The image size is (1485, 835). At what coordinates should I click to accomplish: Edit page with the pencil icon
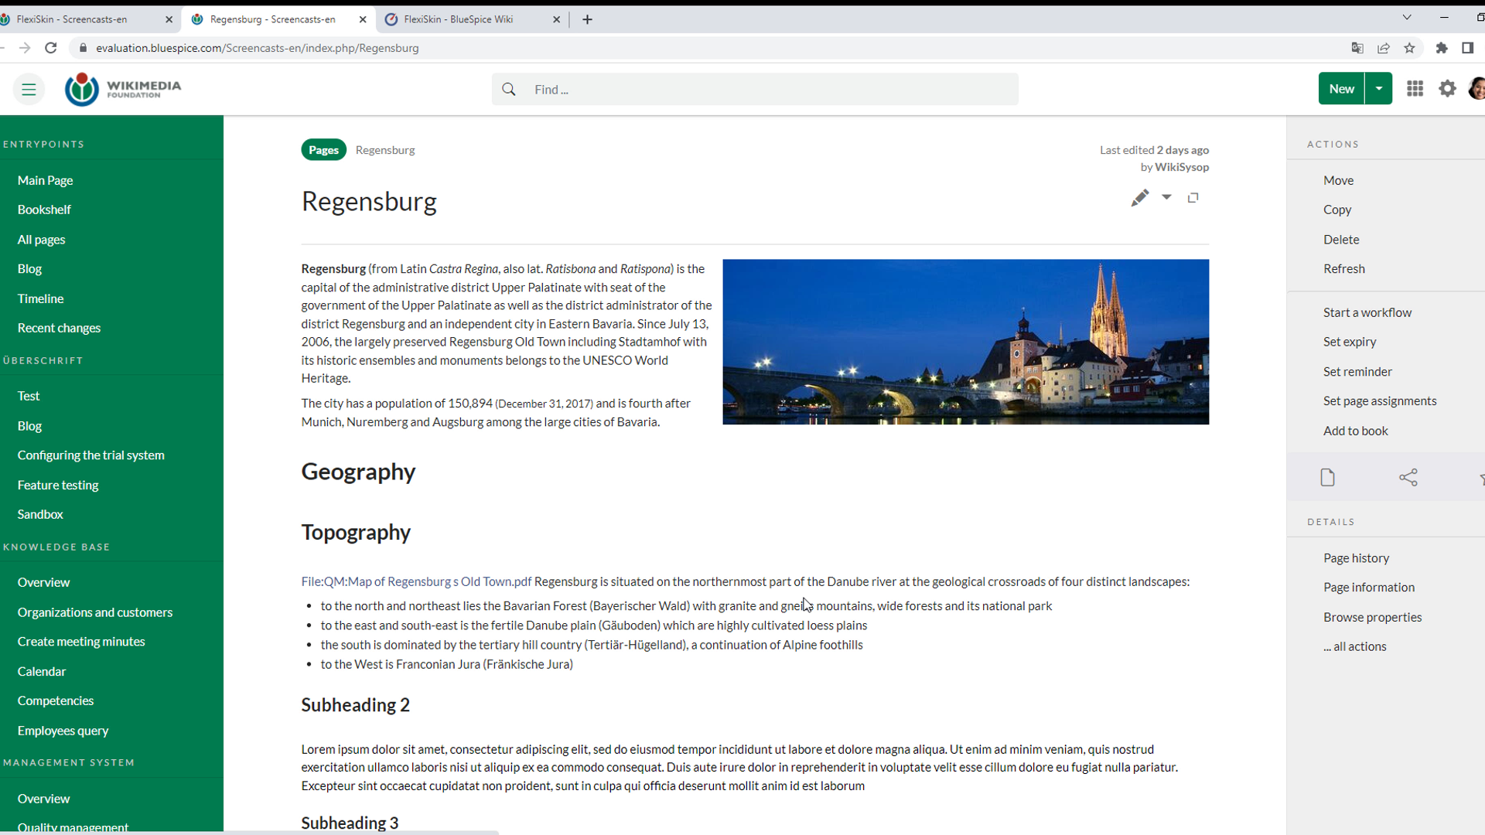(1139, 198)
